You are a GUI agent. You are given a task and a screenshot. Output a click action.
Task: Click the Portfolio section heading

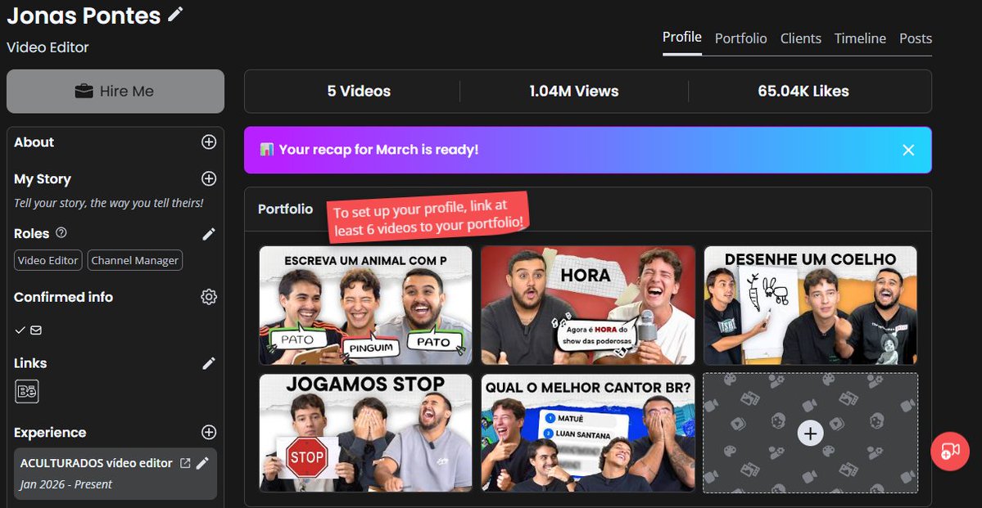pos(286,209)
